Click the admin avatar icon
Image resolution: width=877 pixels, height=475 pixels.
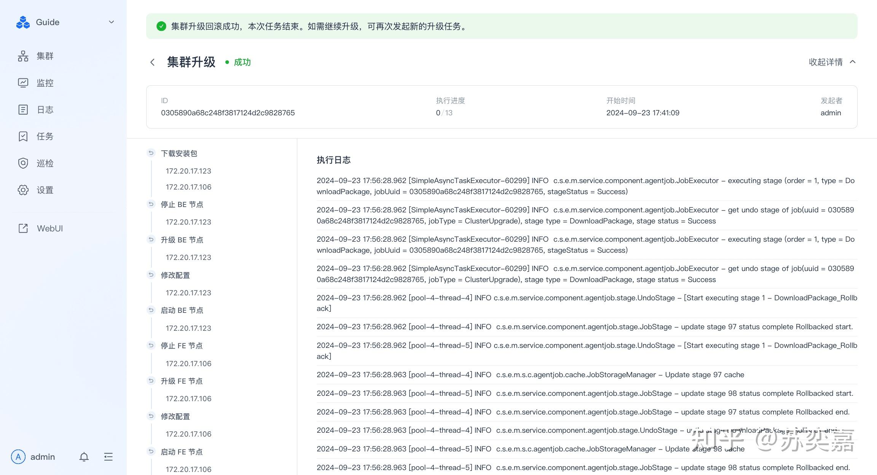18,457
